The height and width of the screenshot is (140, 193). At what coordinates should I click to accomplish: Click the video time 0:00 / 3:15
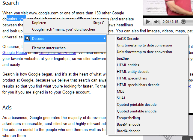[170, 22]
